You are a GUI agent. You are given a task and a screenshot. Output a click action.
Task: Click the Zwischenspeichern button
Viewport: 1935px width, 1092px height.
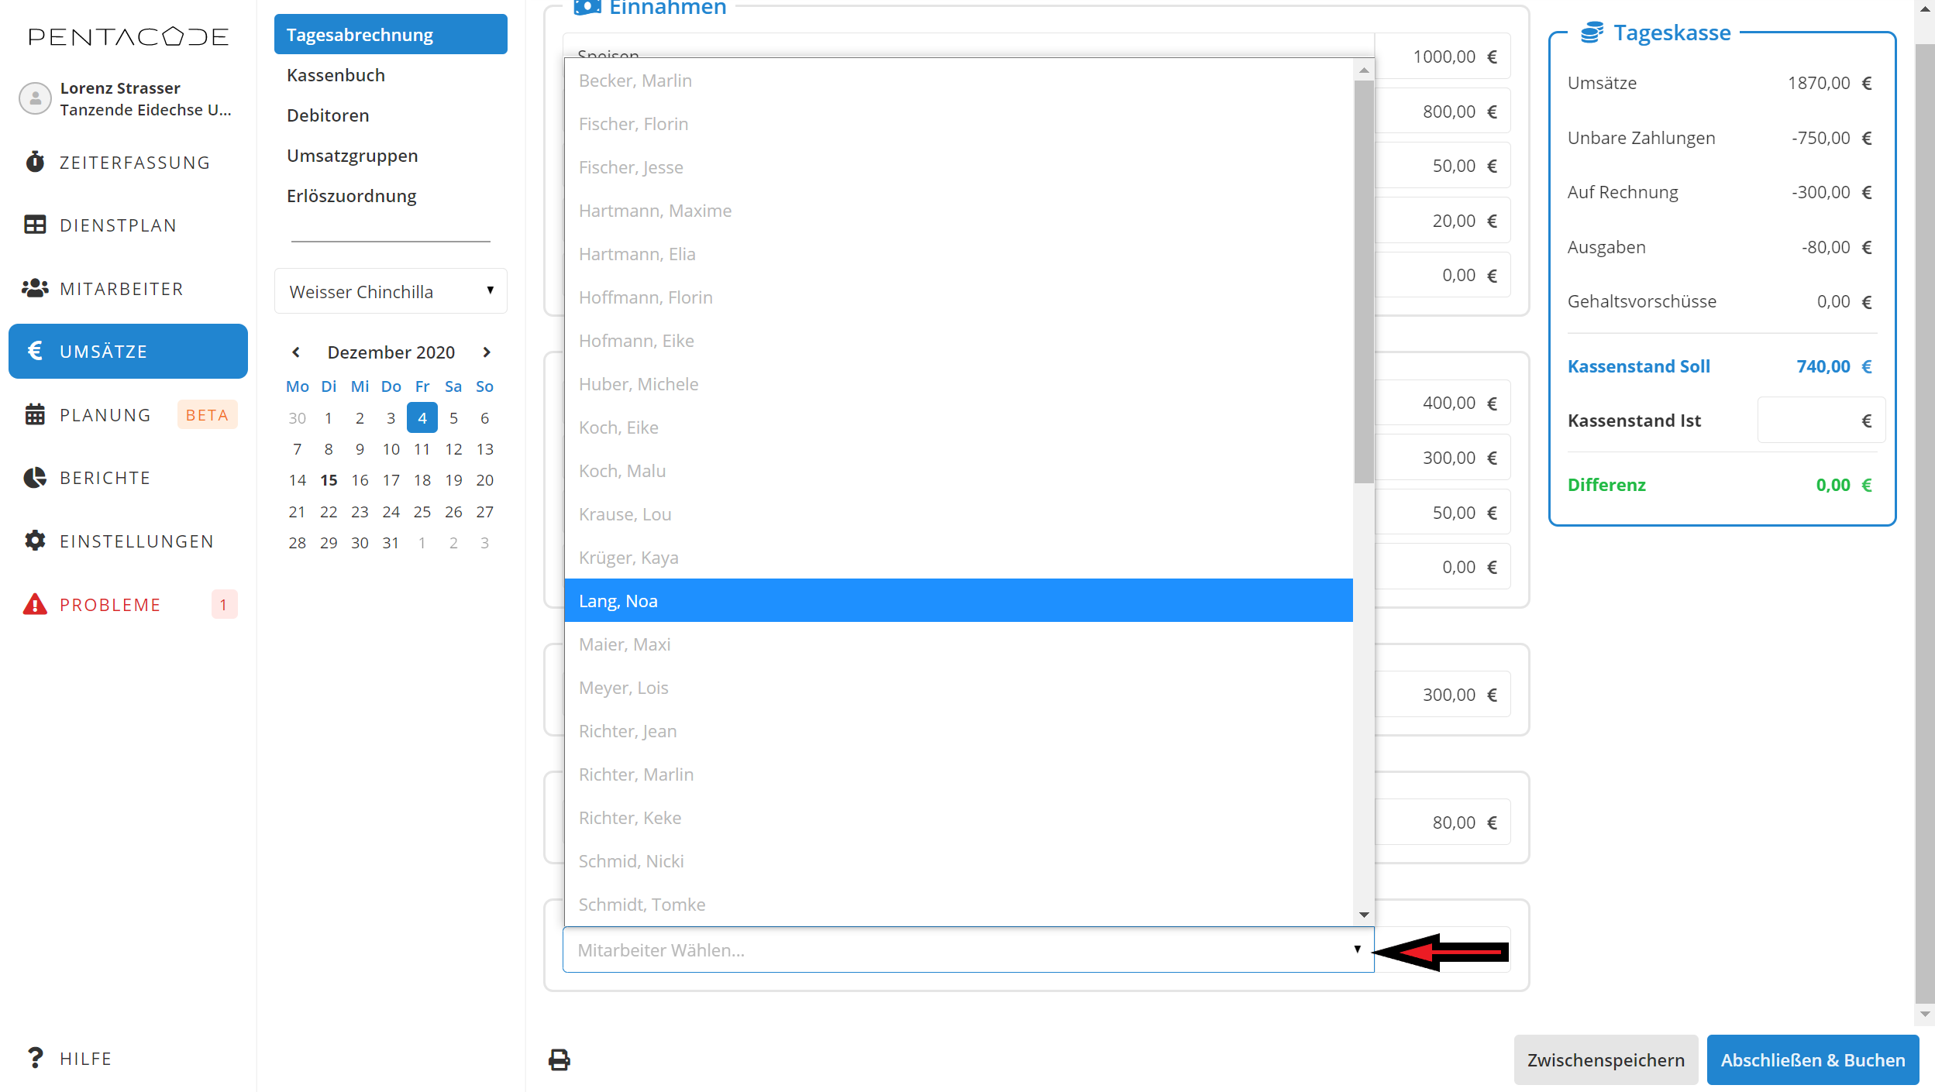[1605, 1059]
